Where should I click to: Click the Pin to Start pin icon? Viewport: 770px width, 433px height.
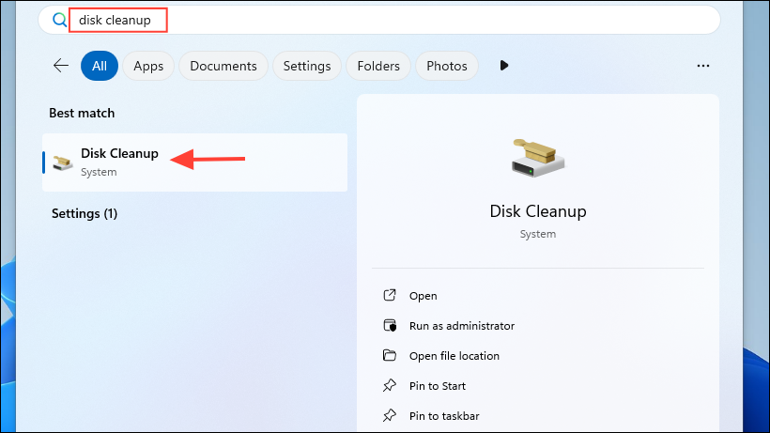pos(390,385)
